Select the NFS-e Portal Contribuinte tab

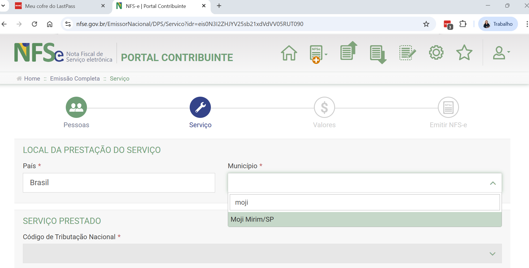156,6
